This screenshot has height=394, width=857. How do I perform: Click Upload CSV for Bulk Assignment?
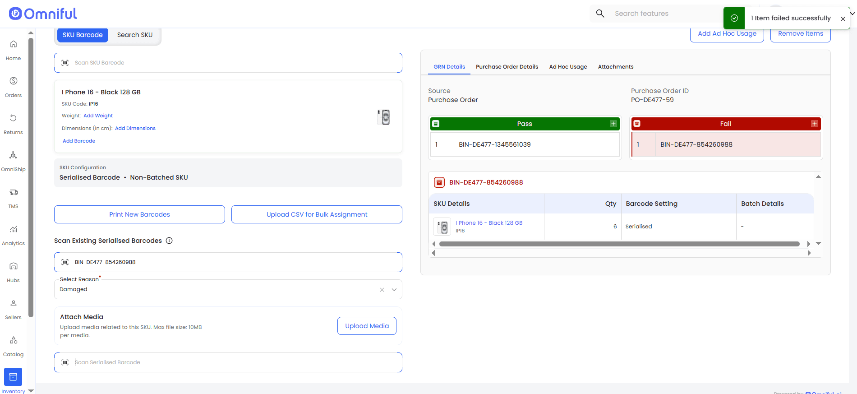317,214
